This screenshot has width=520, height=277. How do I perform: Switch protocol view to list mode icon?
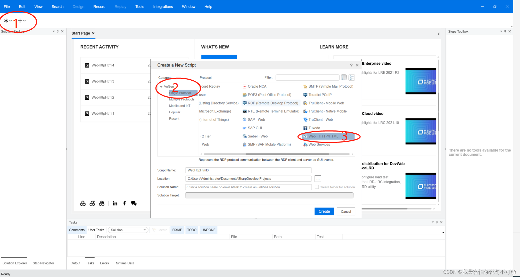[x=344, y=77]
